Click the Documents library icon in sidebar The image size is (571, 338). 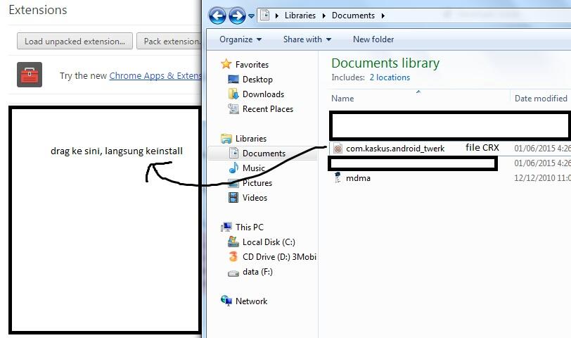(x=233, y=153)
